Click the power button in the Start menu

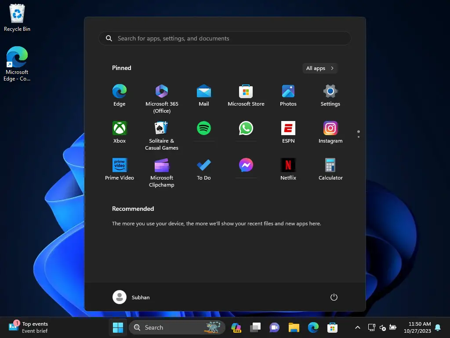pos(334,297)
